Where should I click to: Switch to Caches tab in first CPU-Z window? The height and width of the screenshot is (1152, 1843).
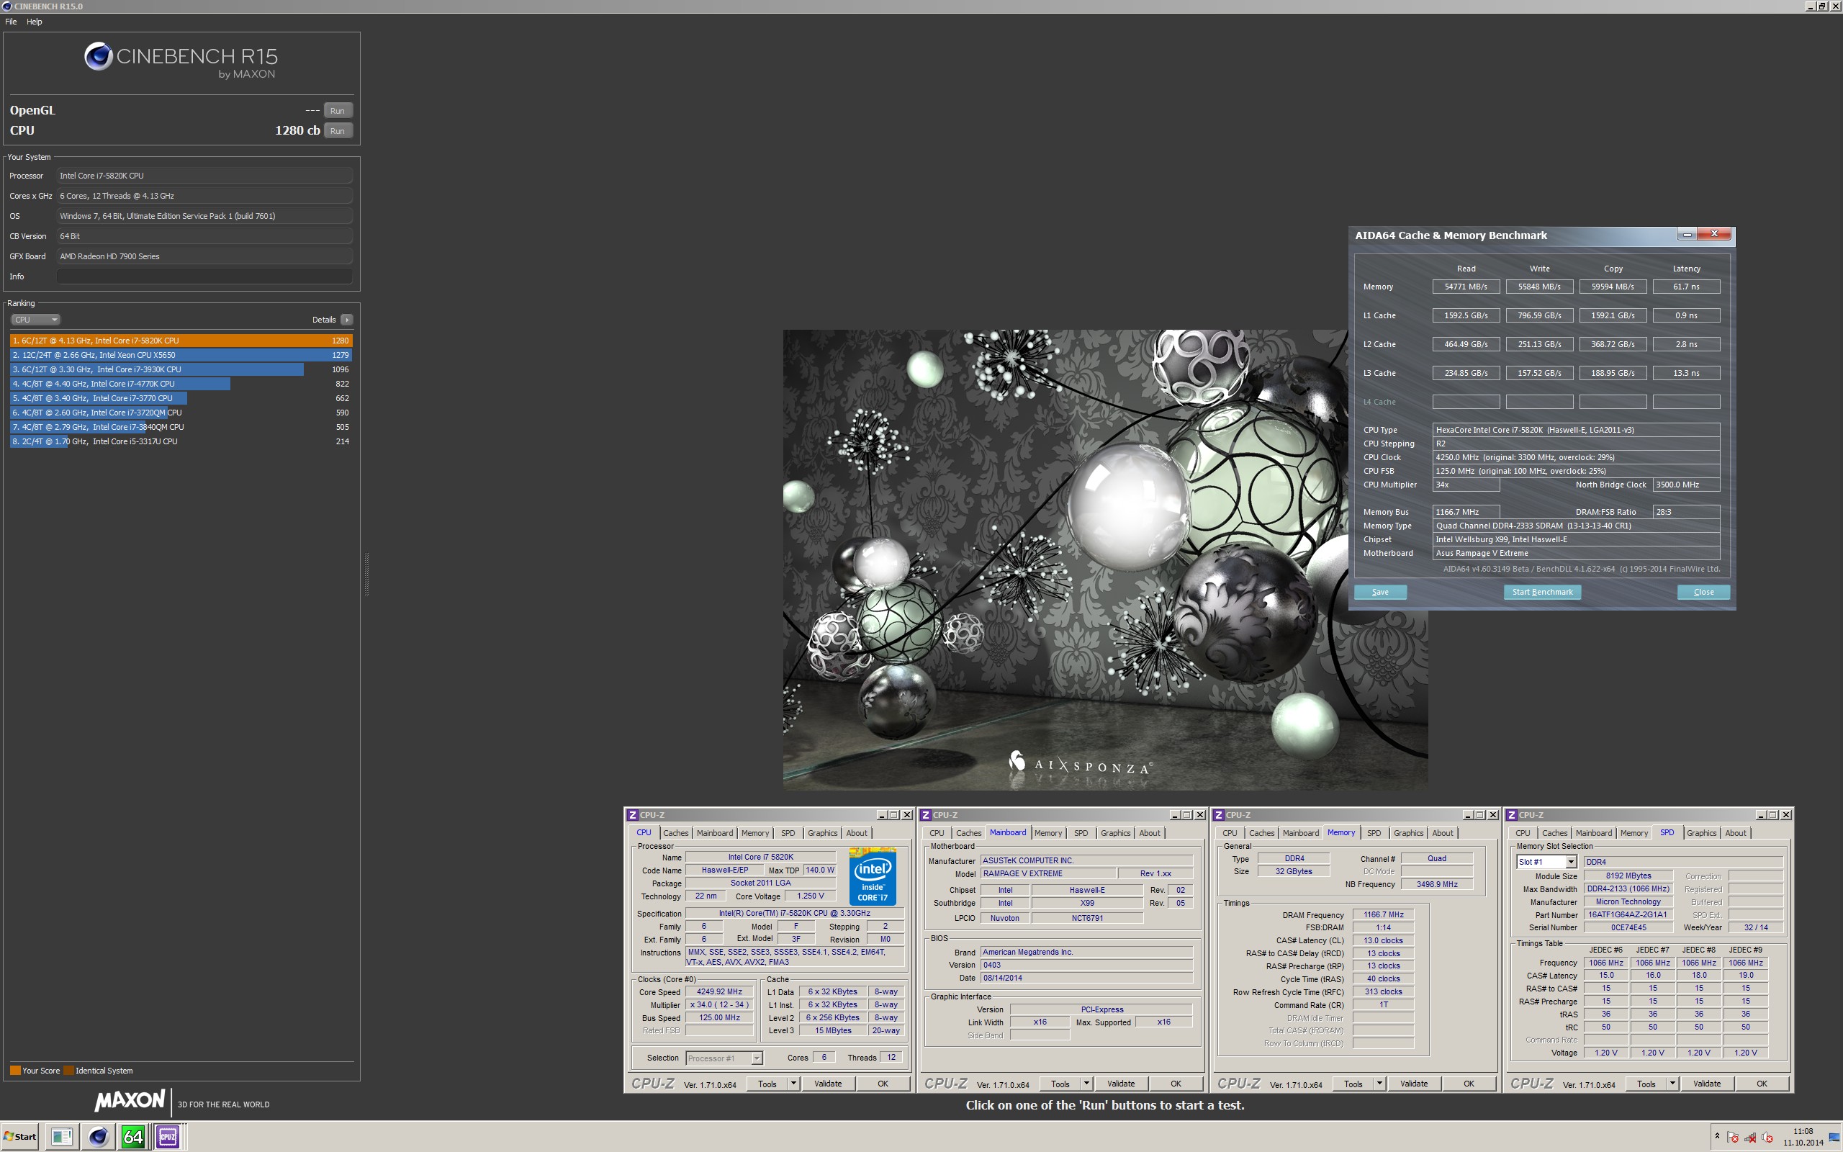click(675, 833)
